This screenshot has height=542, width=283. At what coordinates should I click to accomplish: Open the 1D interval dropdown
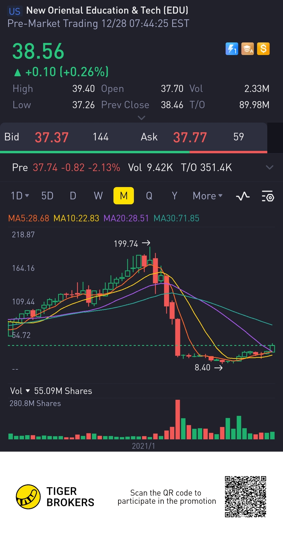click(20, 196)
